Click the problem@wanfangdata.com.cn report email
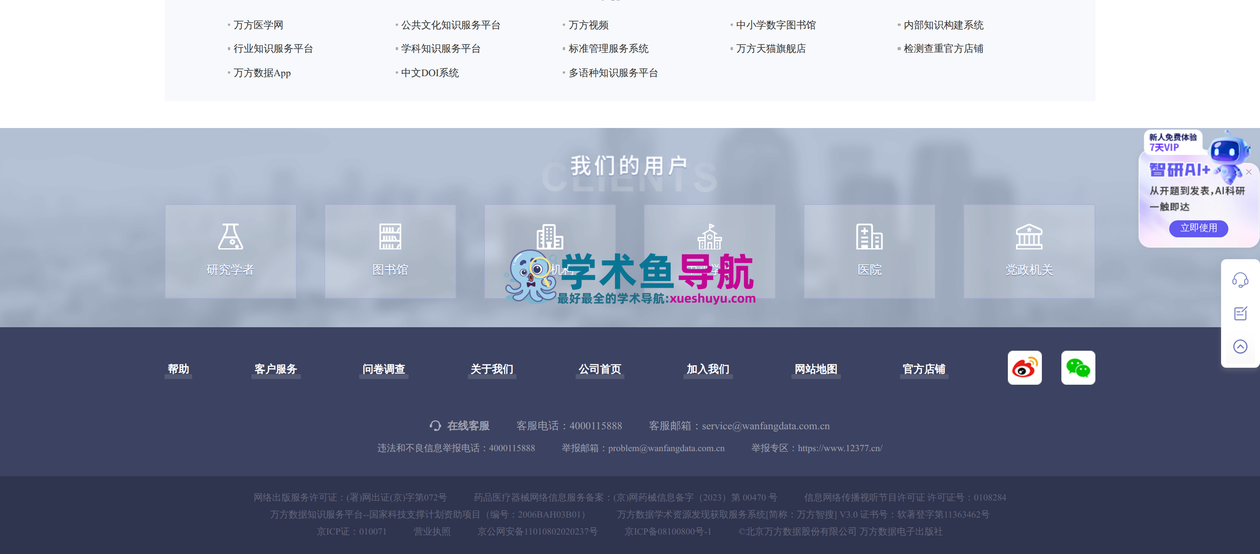 click(x=666, y=448)
